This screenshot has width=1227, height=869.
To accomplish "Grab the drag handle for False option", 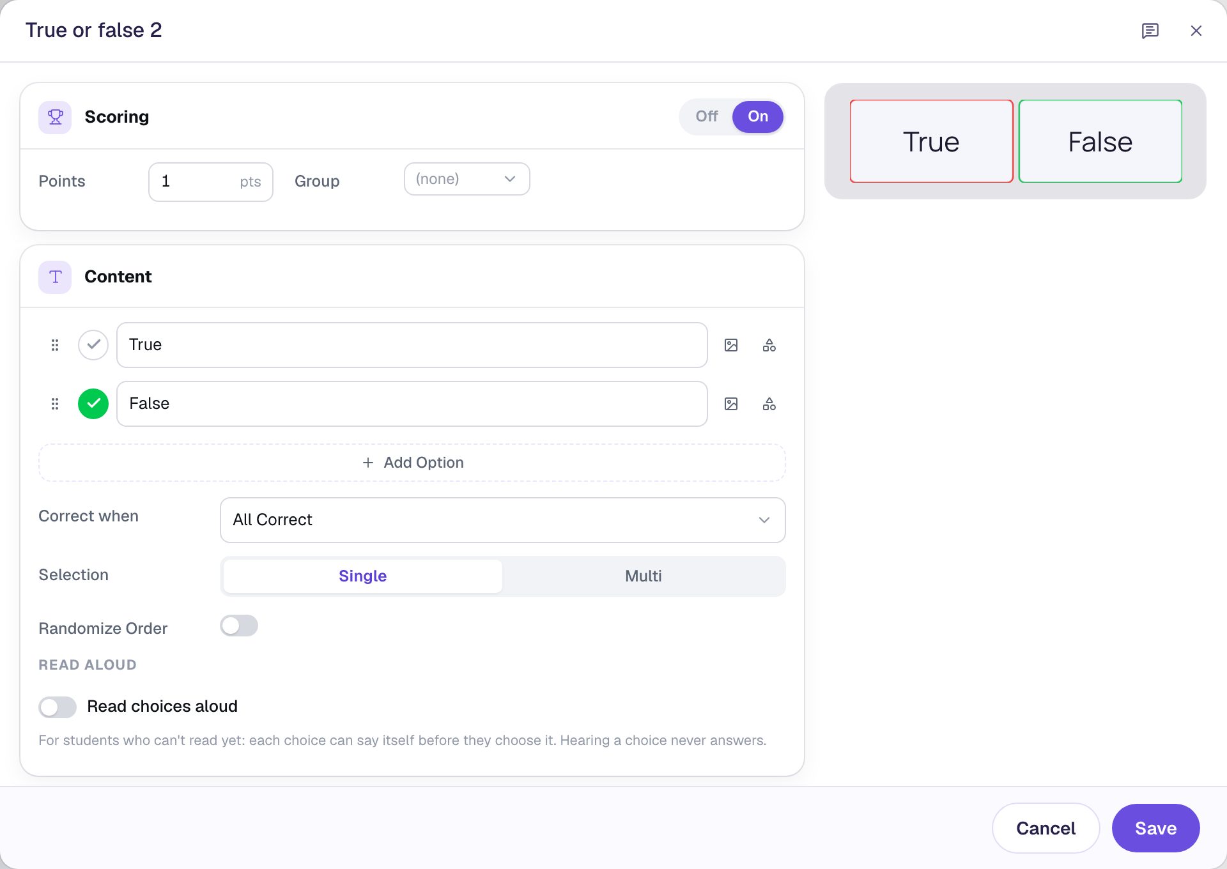I will pos(55,404).
